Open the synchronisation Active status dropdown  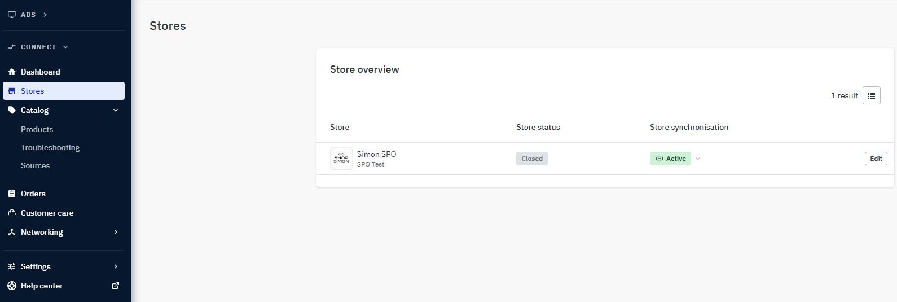(698, 159)
